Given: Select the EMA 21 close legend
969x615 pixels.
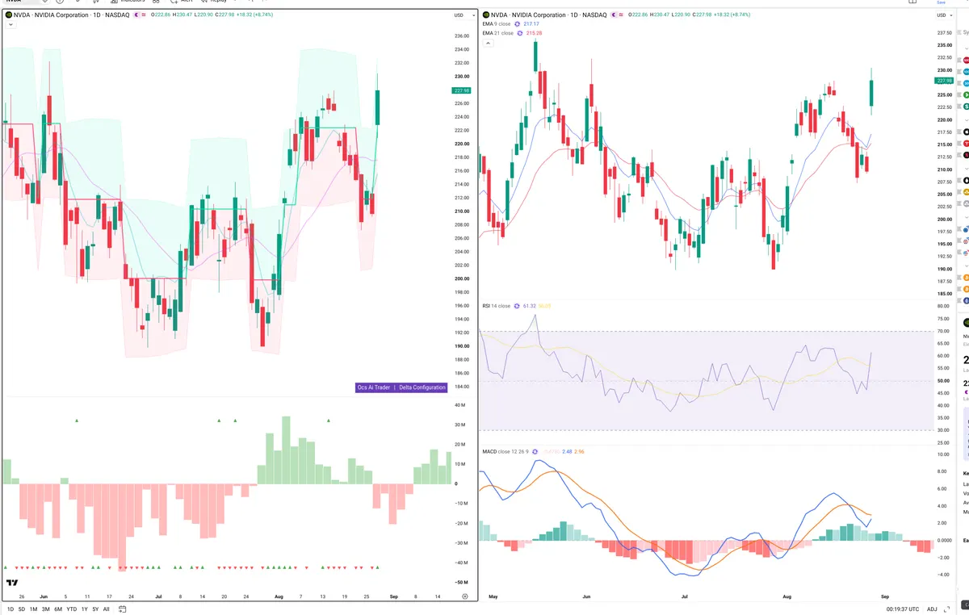Looking at the screenshot, I should click(x=497, y=33).
